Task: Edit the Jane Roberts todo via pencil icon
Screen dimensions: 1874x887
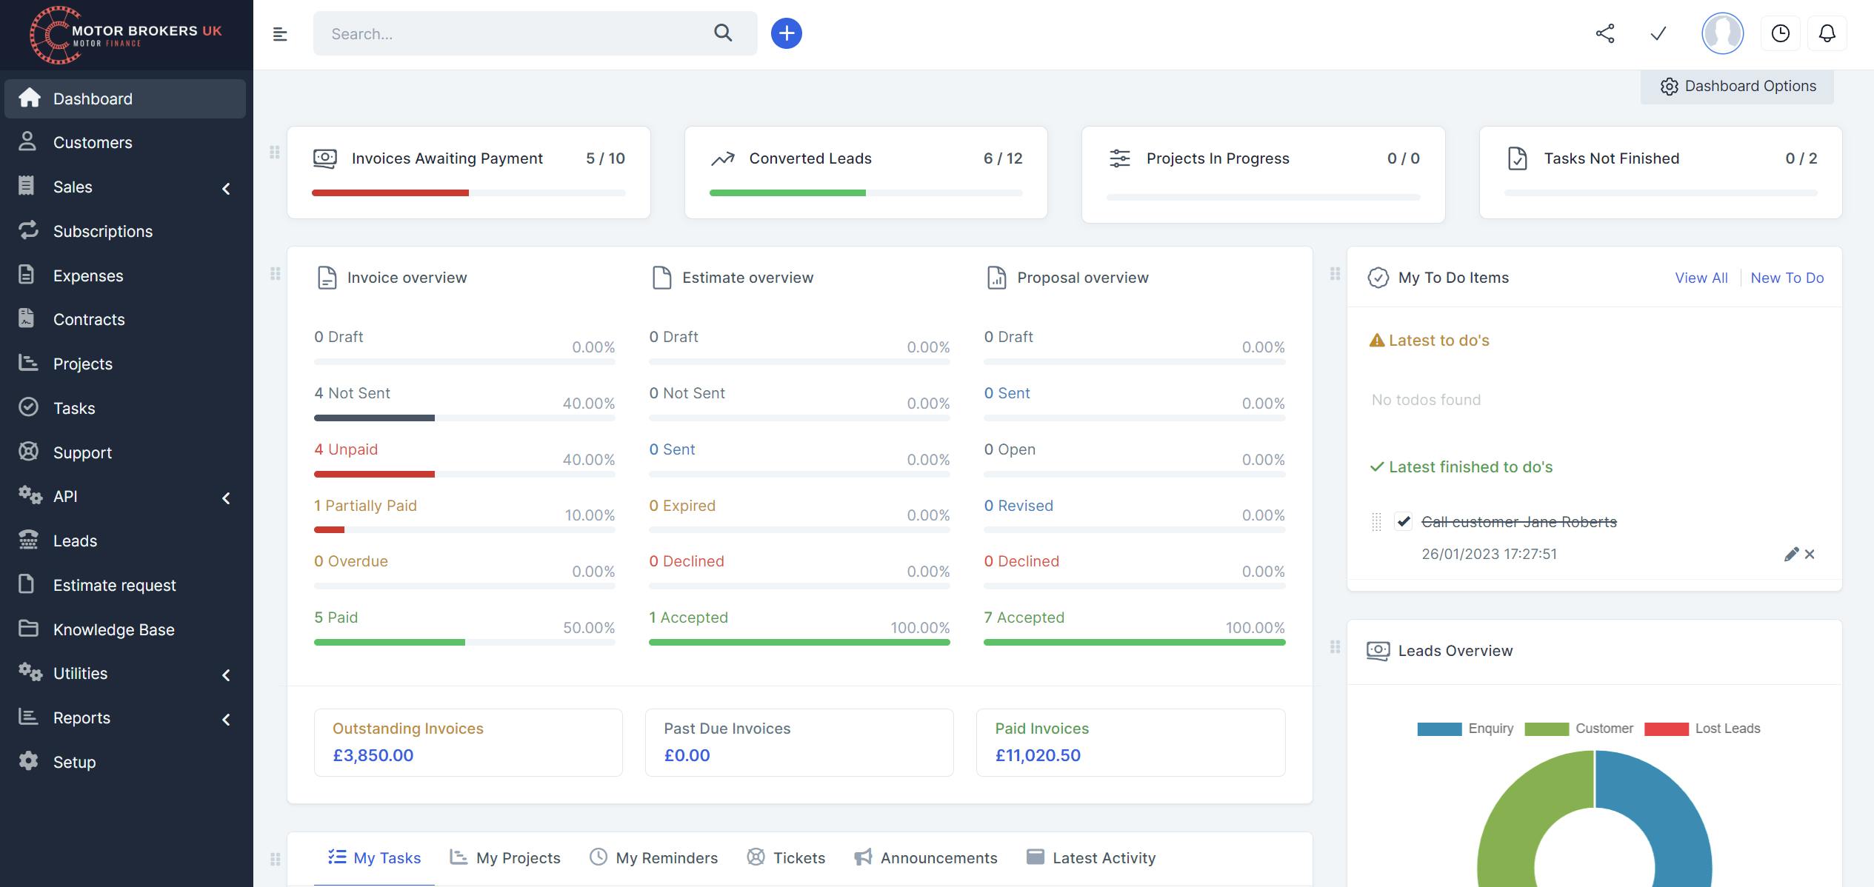Action: [x=1791, y=554]
